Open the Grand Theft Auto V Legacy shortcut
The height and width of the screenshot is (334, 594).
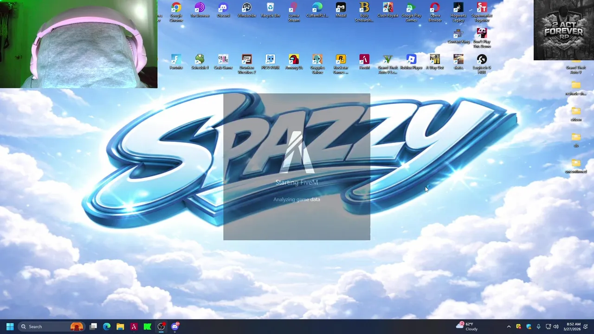coord(387,64)
